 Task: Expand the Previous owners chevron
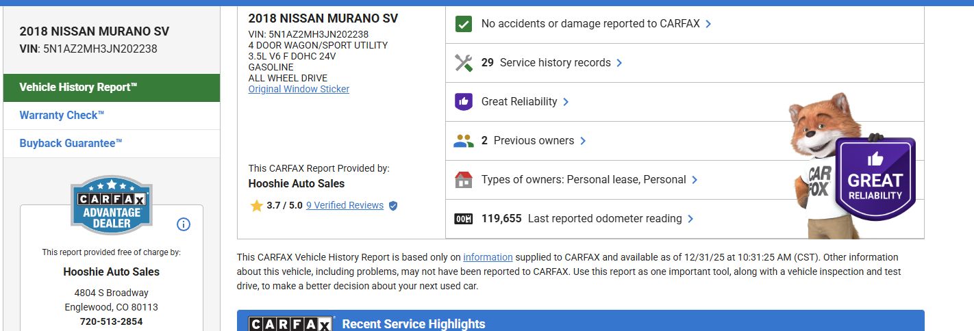[583, 141]
